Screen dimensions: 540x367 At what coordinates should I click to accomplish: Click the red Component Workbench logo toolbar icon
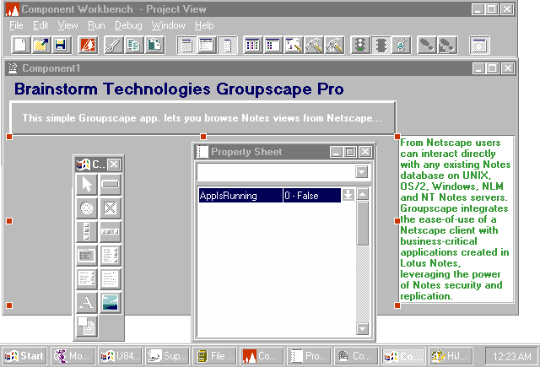click(x=88, y=45)
